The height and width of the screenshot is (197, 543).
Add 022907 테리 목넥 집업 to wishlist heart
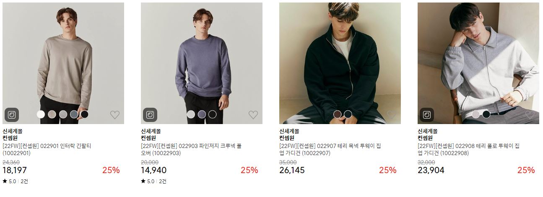tap(392, 114)
